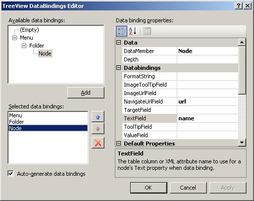
Task: Click the ImageUrlField value field
Action: (x=207, y=93)
